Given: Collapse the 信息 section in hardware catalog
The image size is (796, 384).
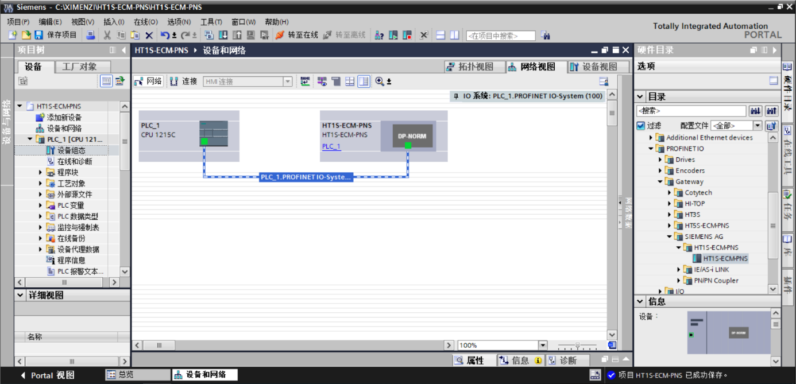Looking at the screenshot, I should tap(641, 301).
